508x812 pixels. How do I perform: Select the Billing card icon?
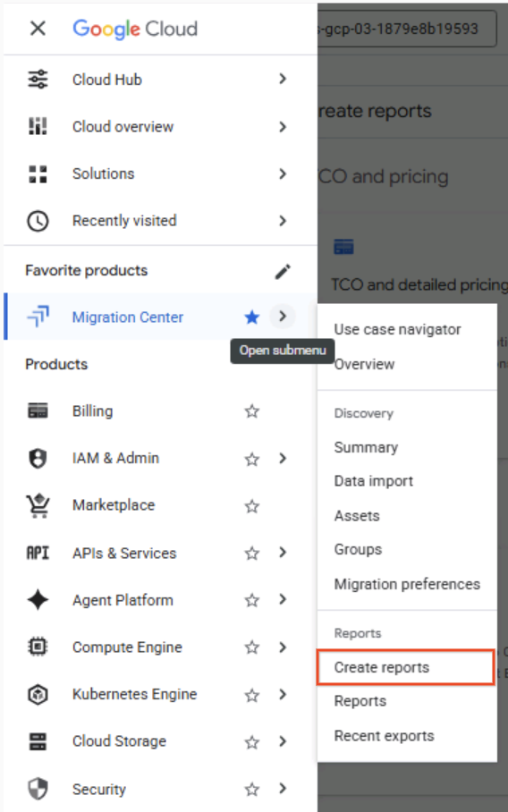(x=38, y=411)
